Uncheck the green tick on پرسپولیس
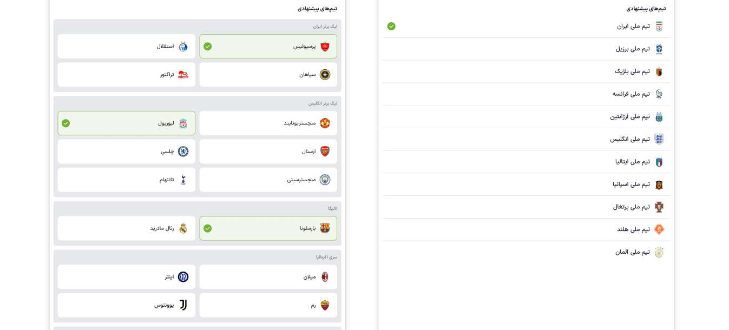The image size is (729, 330). tap(208, 47)
